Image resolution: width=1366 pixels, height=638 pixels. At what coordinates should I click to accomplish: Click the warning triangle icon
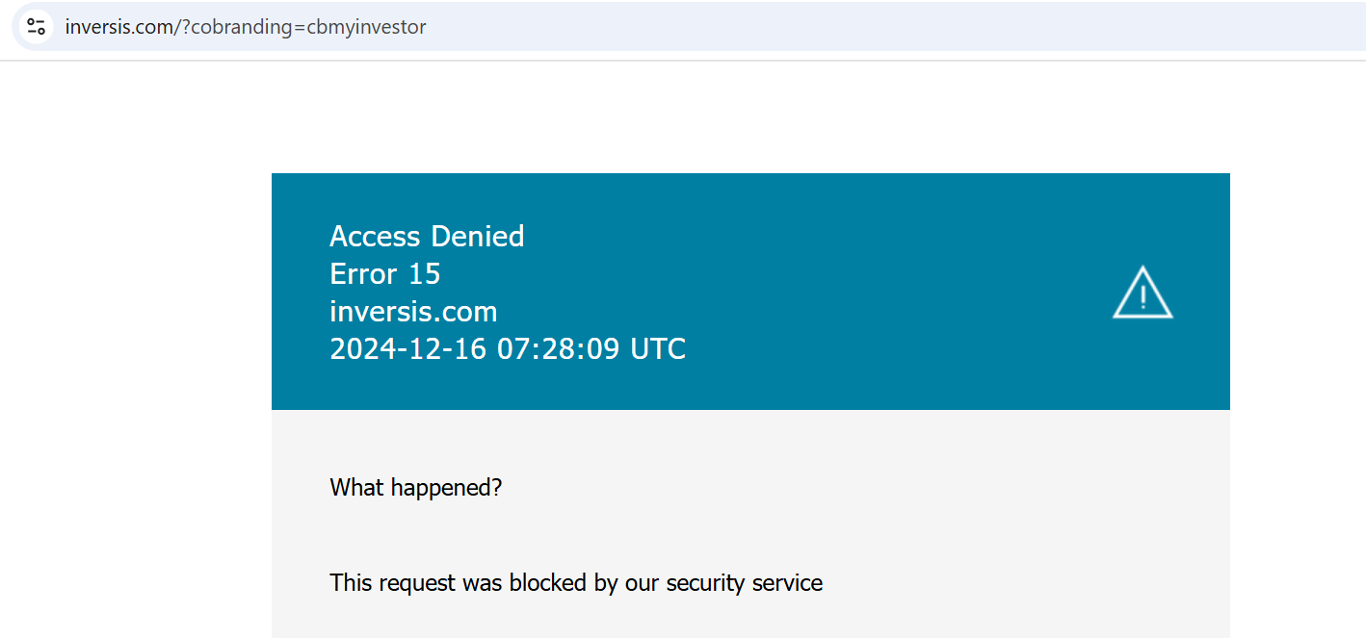[1143, 292]
